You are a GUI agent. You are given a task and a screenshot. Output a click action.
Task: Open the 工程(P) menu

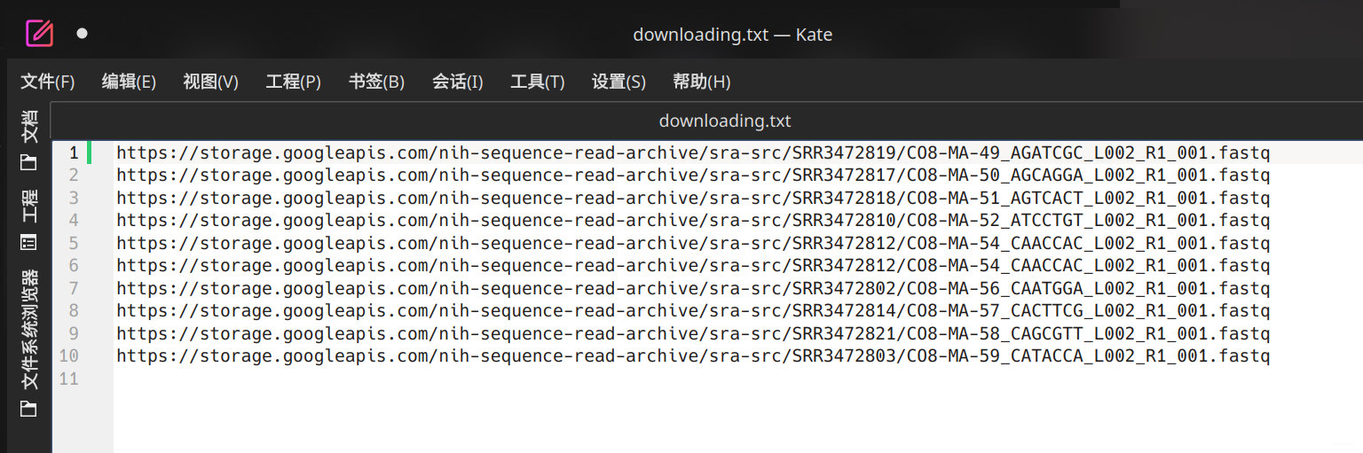click(293, 82)
